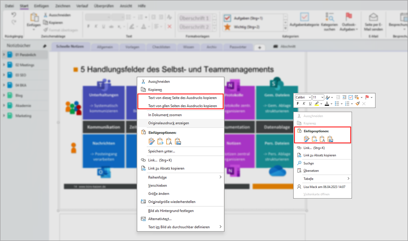This screenshot has height=241, width=408.
Task: Apply yellow highlight color from mini toolbar
Action: click(317, 104)
